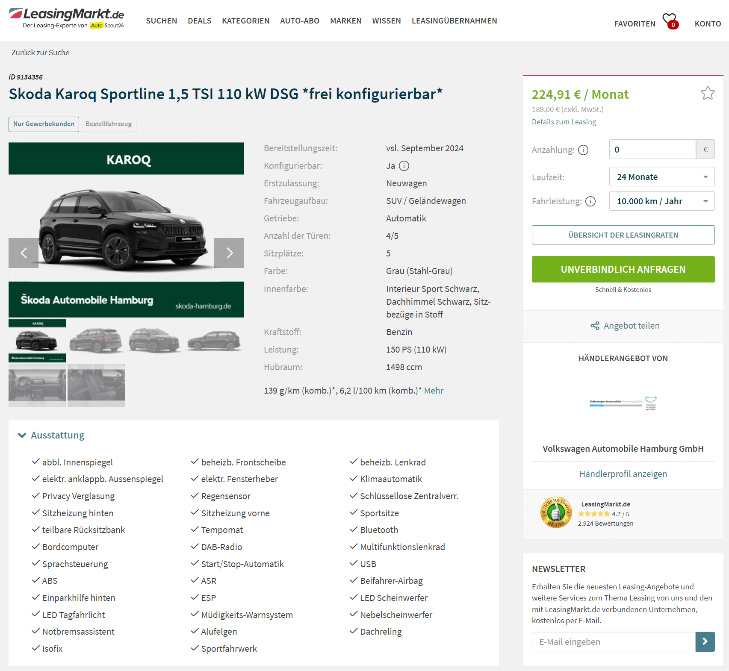Click the Dachreling feature

(x=381, y=632)
